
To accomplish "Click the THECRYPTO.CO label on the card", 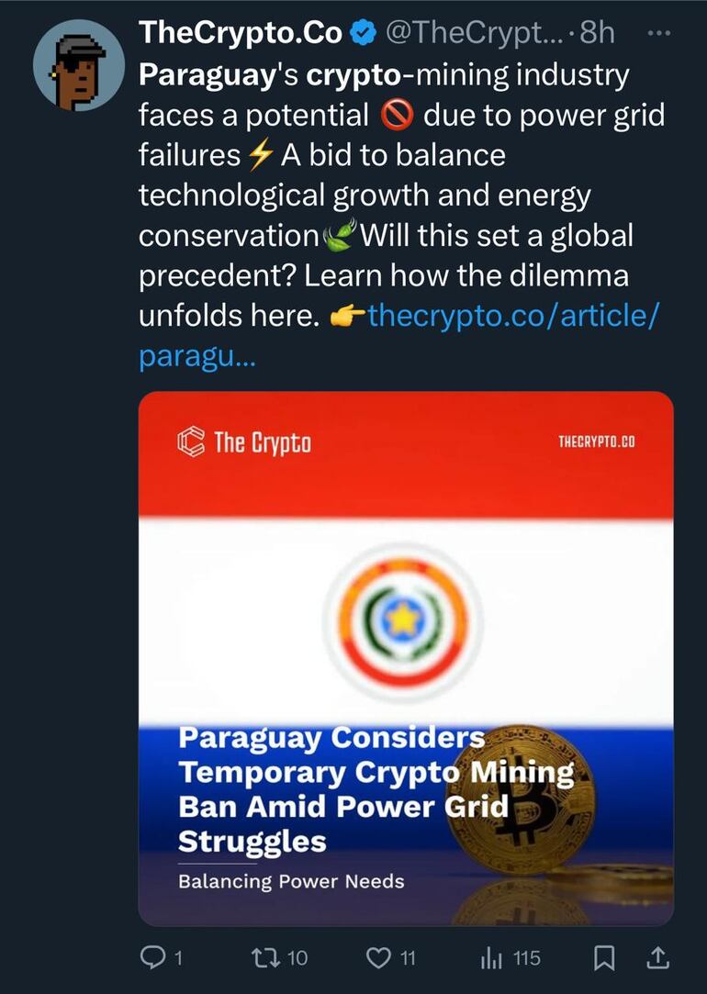I will click(596, 442).
